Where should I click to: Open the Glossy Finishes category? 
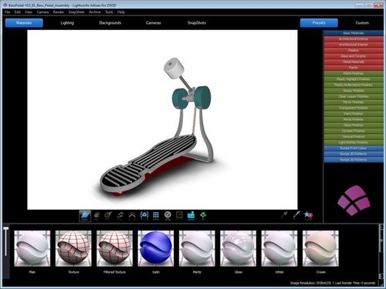[354, 91]
